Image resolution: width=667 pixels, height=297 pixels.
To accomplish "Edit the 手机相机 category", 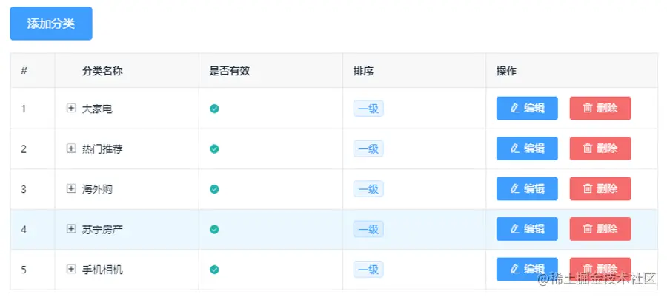I will (527, 269).
